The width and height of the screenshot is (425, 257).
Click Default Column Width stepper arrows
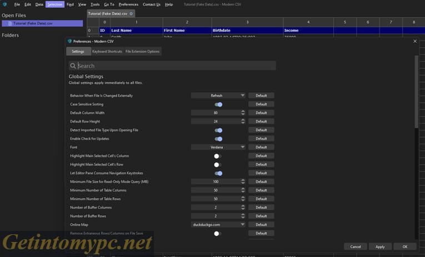(x=243, y=113)
